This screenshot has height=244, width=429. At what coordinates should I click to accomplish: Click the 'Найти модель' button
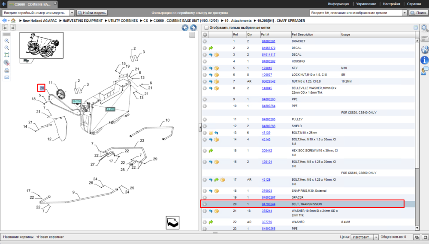[x=92, y=13]
